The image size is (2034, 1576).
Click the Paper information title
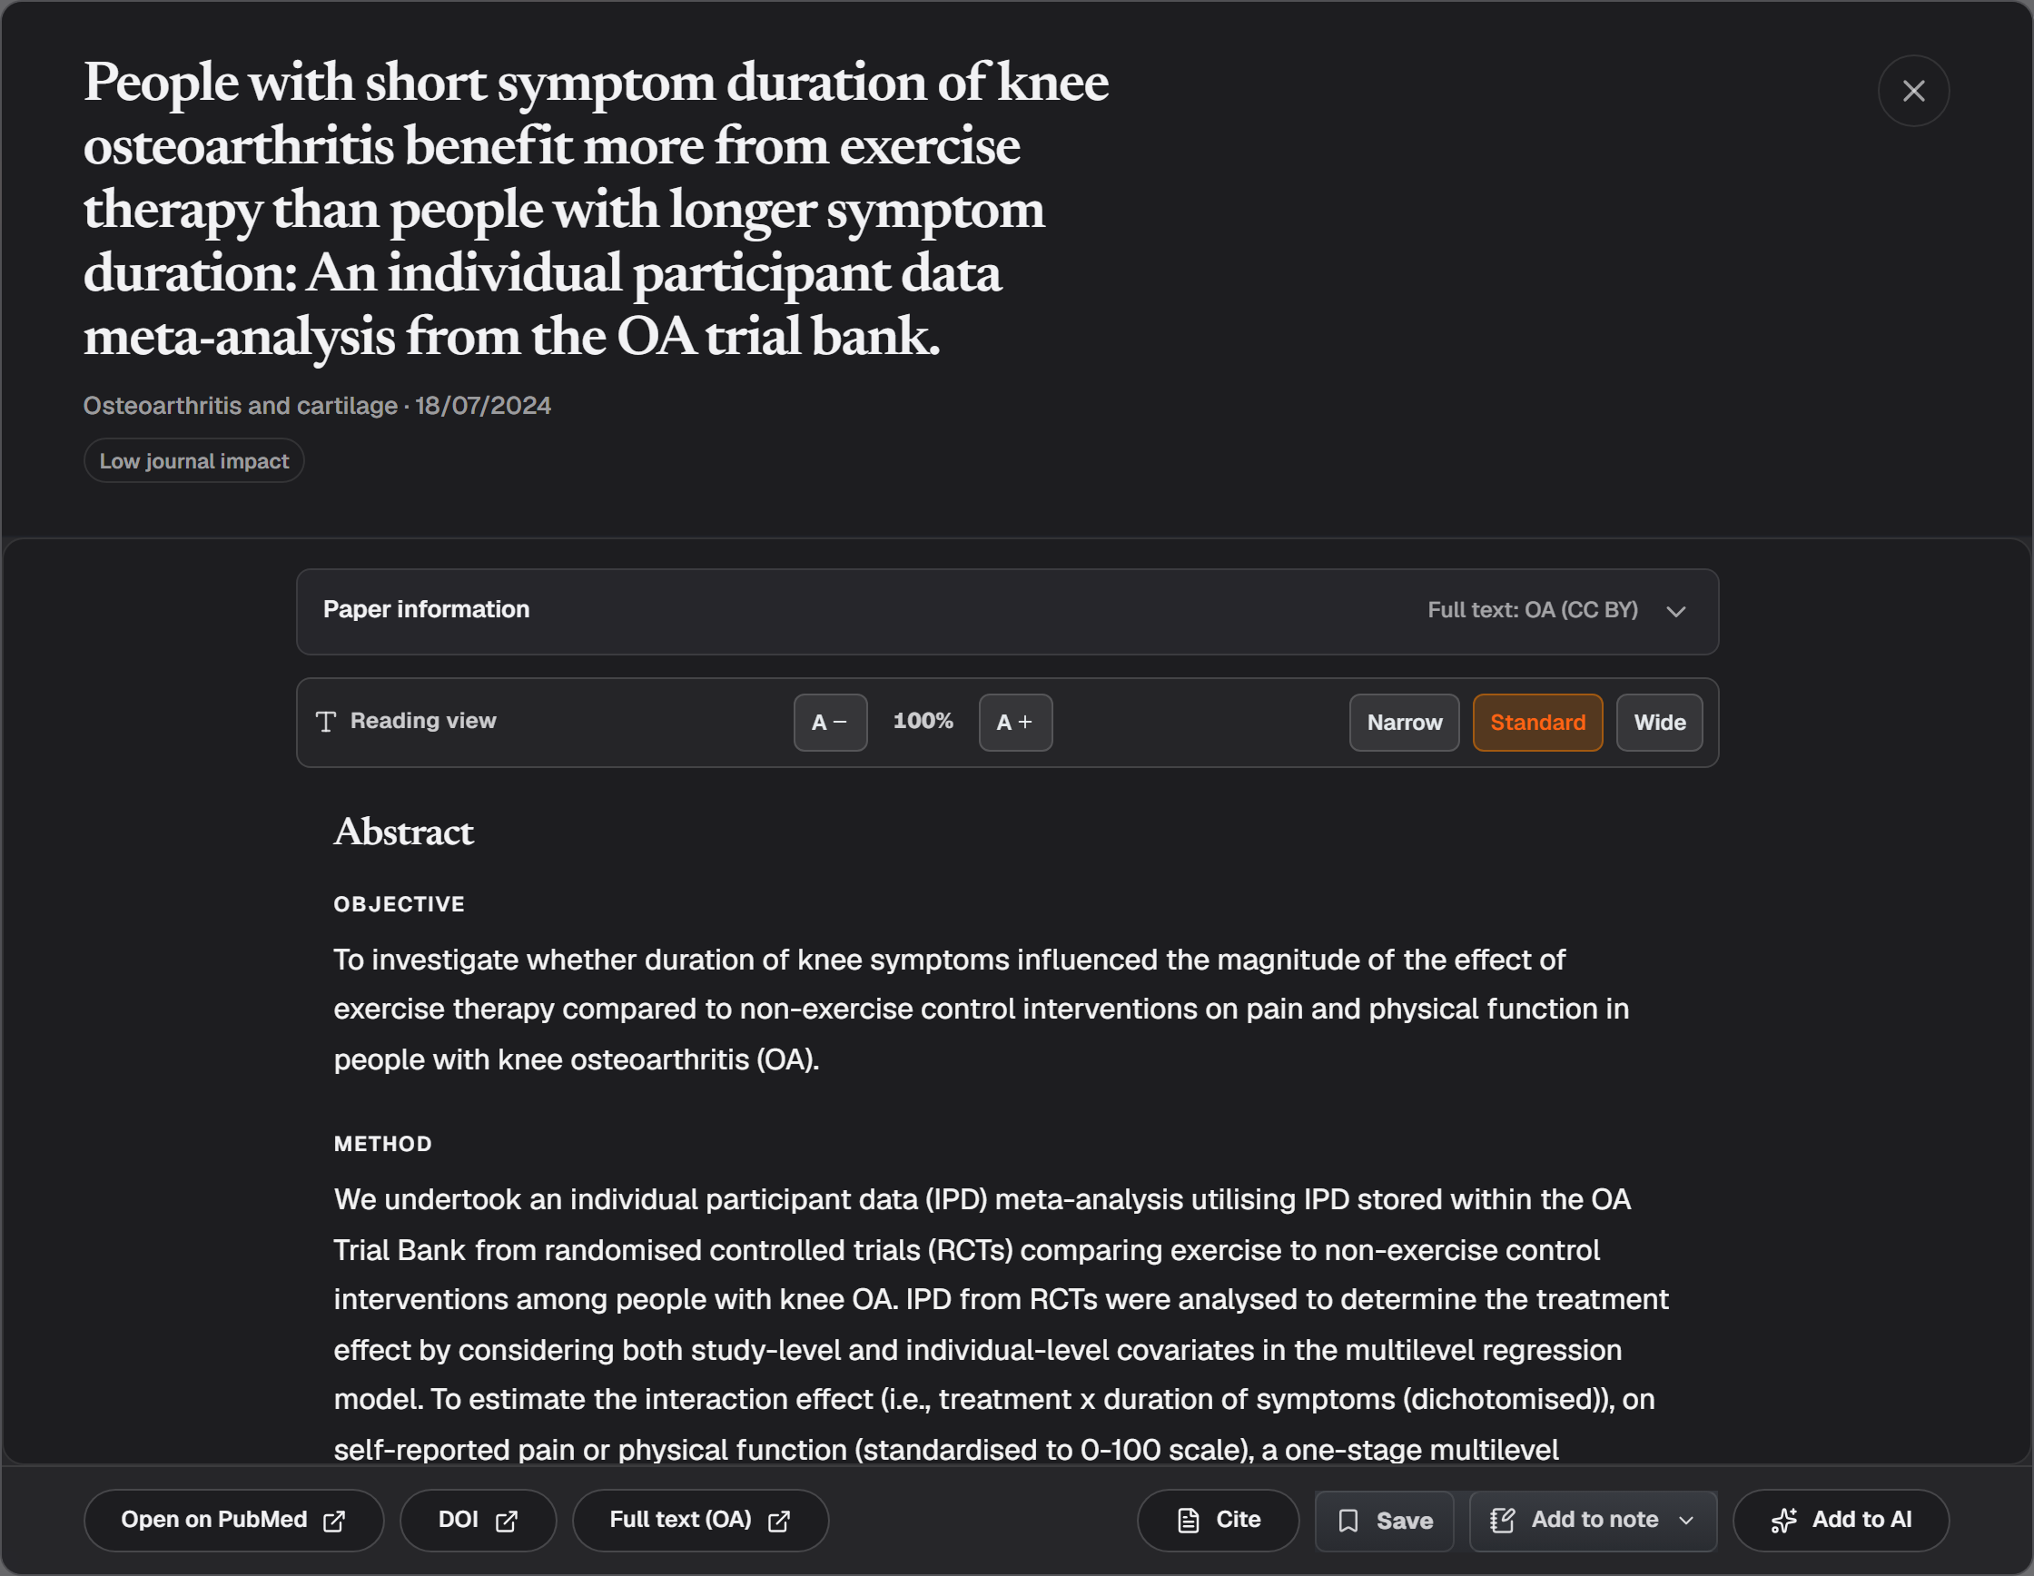[x=426, y=609]
